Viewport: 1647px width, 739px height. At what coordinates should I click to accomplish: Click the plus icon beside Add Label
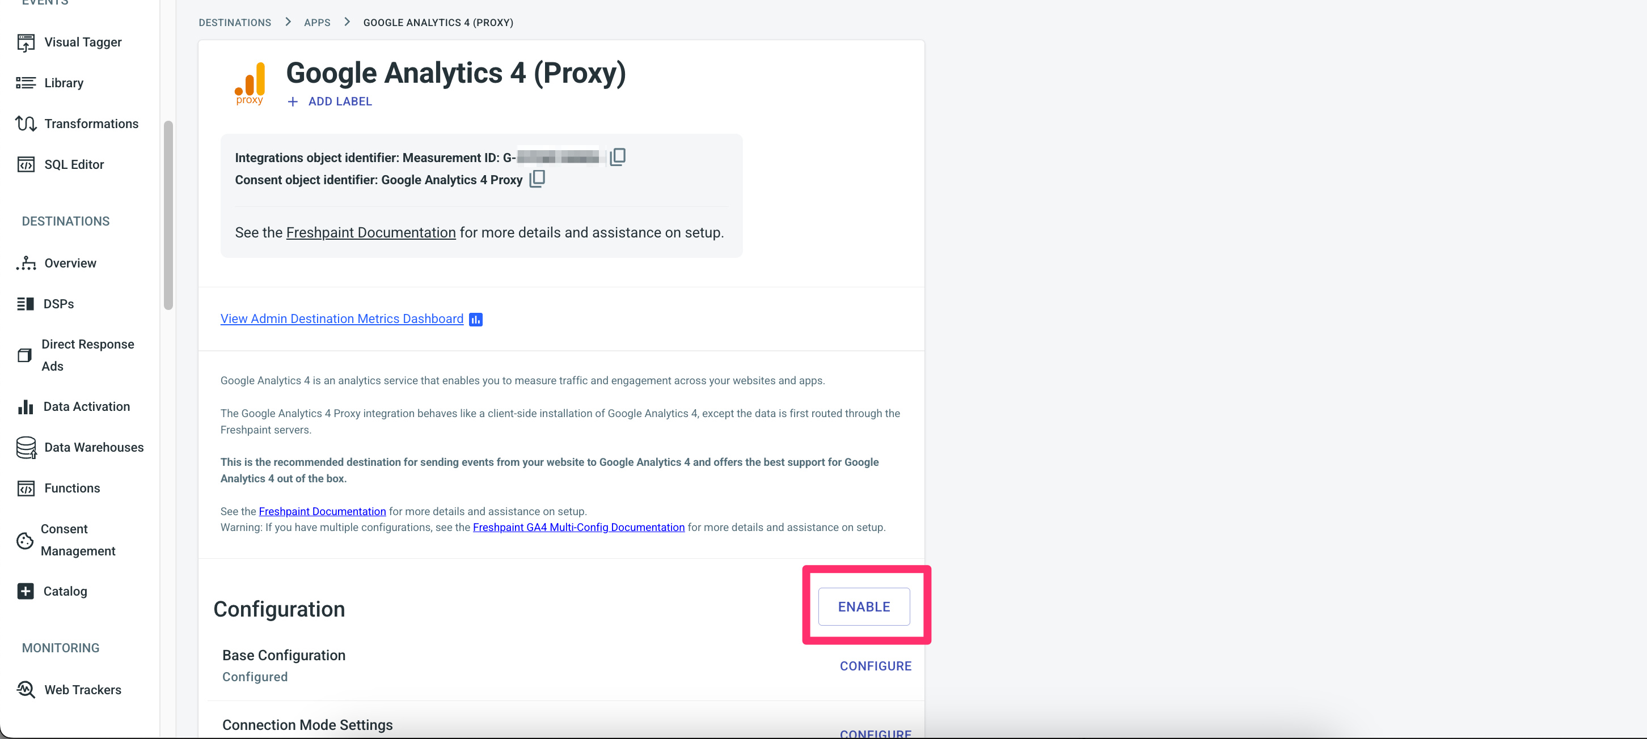click(293, 101)
